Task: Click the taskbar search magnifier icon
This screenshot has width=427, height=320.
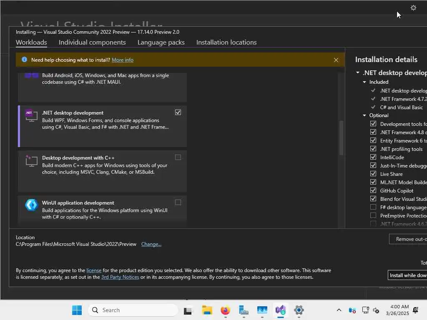Action: point(95,310)
